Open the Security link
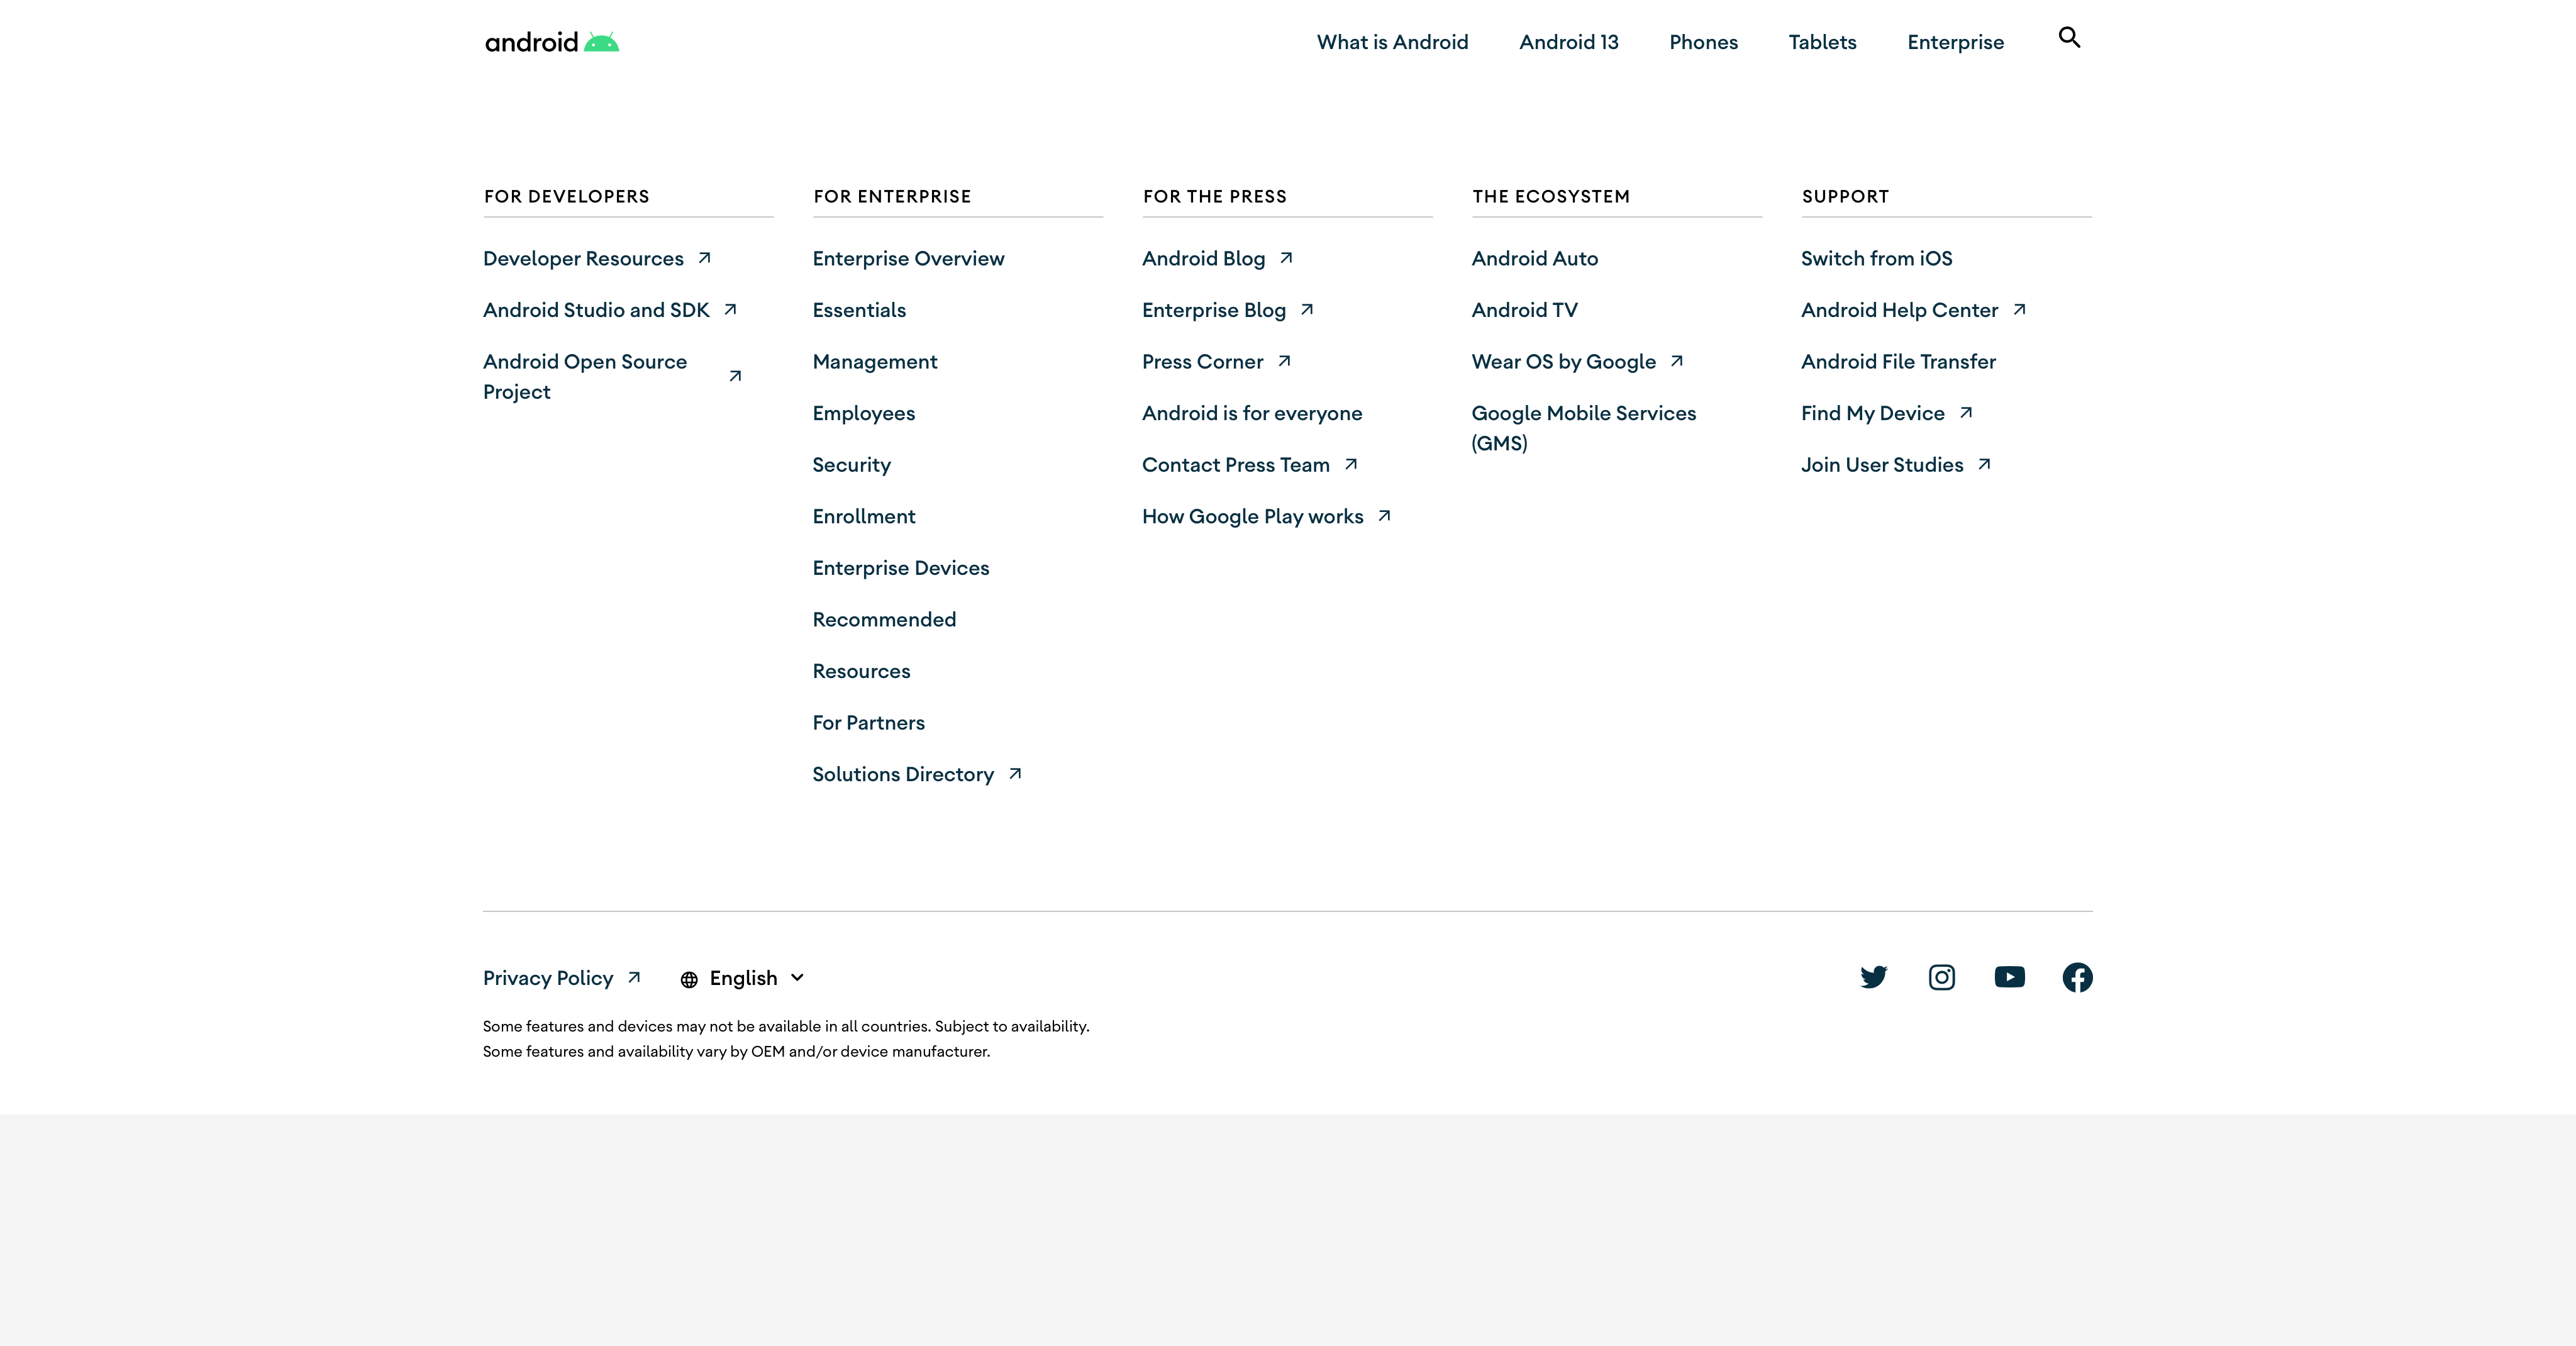The image size is (2576, 1346). pyautogui.click(x=851, y=465)
